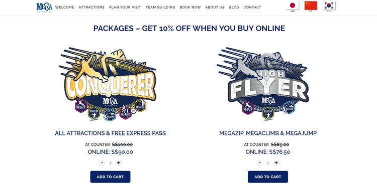The image size is (377, 192).
Task: Go to Team Building page
Action: [160, 7]
